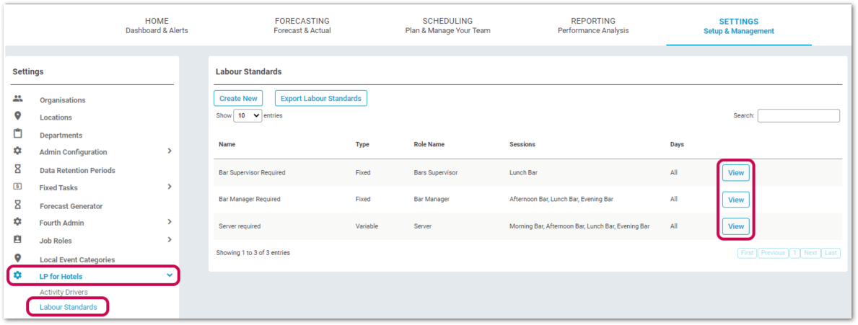The height and width of the screenshot is (325, 858).
Task: Click the Afternoon Bar, Lunch Bar, Evening Bar cell
Action: tap(561, 200)
